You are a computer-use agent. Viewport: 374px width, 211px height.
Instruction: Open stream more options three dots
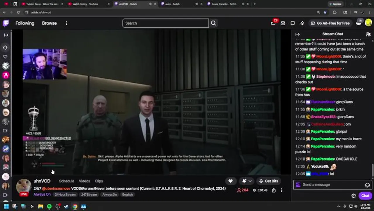[282, 190]
